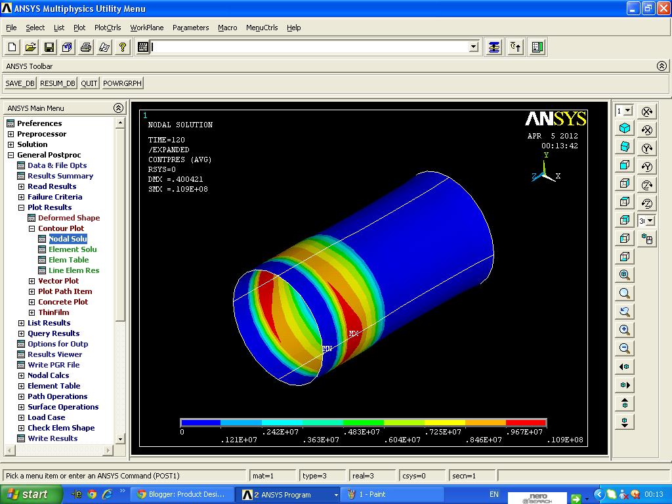Collapse the Plot Results node
The height and width of the screenshot is (504, 672).
pyautogui.click(x=21, y=207)
